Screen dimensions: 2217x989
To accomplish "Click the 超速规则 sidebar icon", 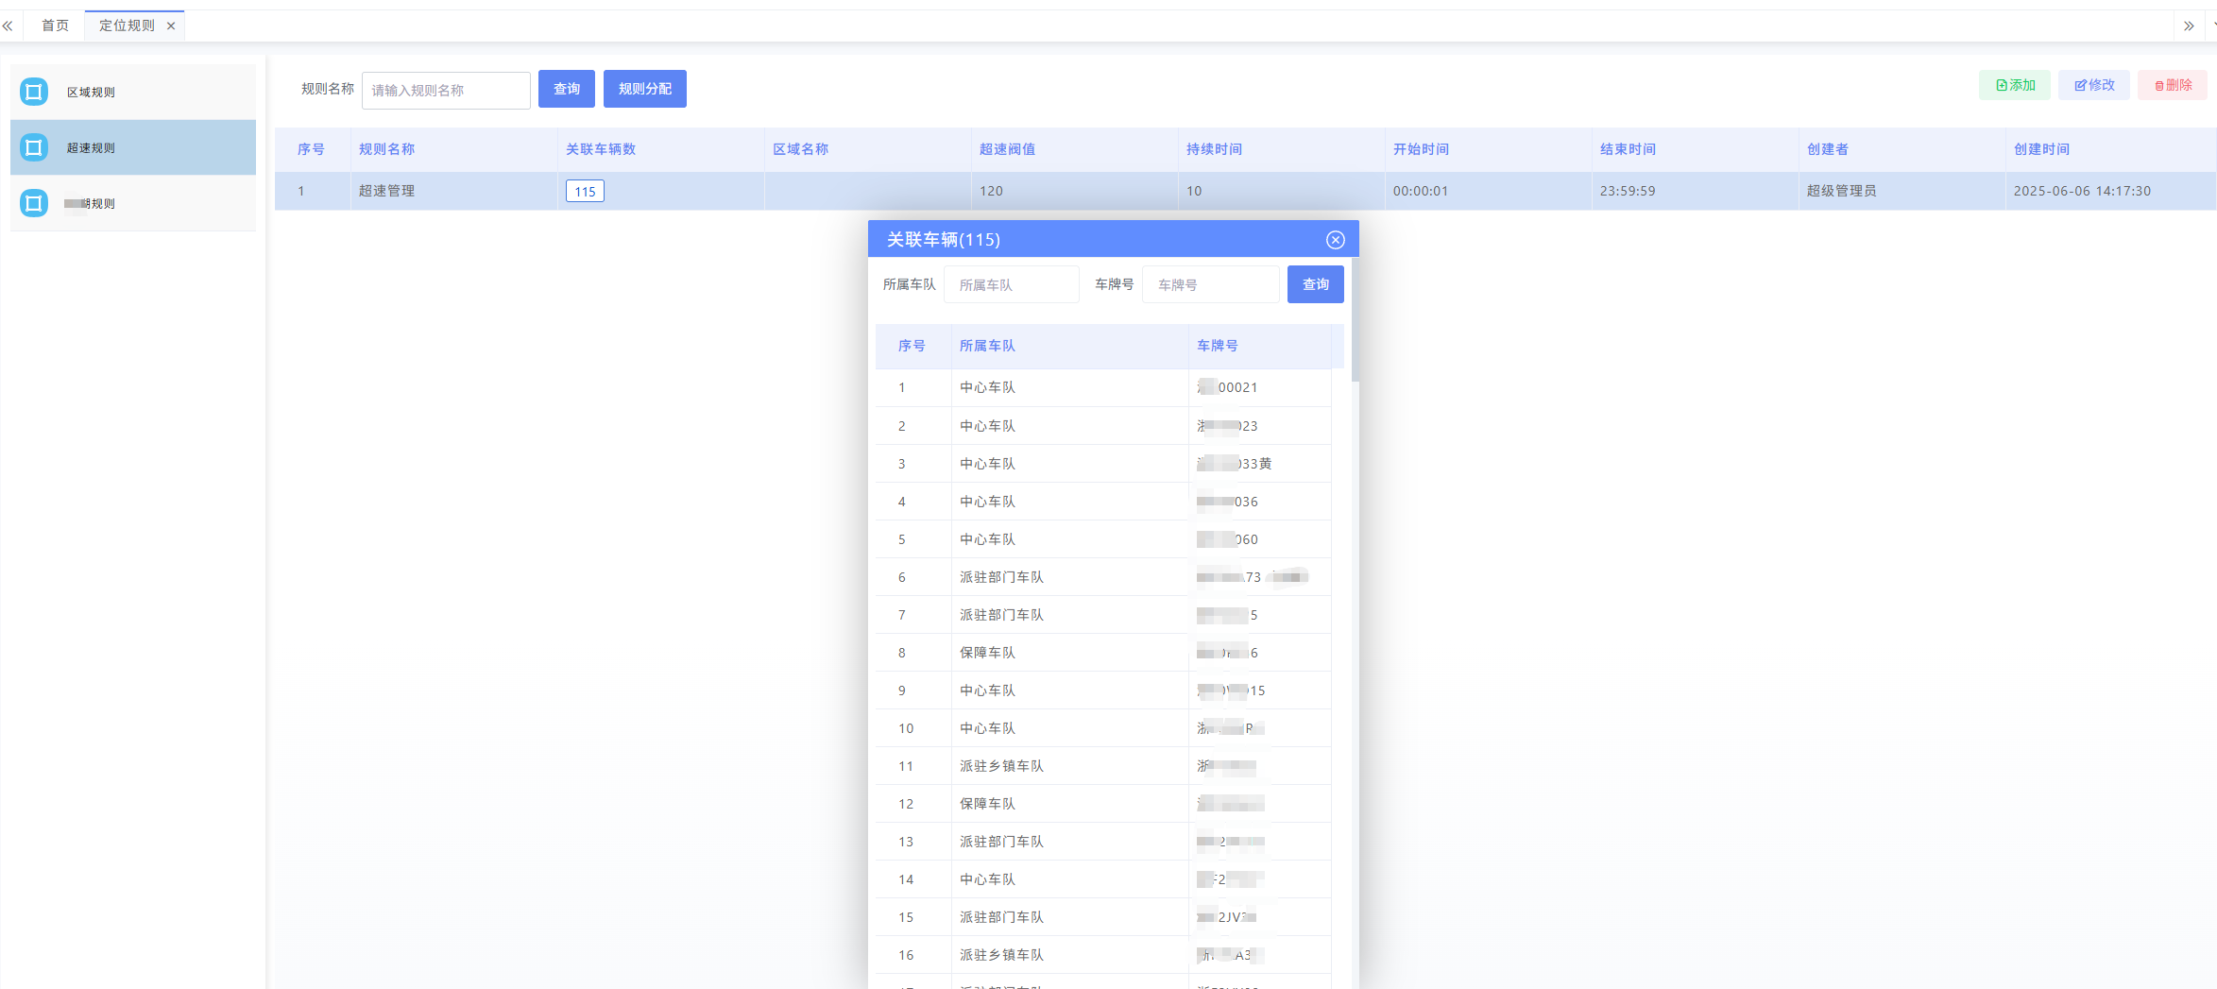I will click(34, 147).
